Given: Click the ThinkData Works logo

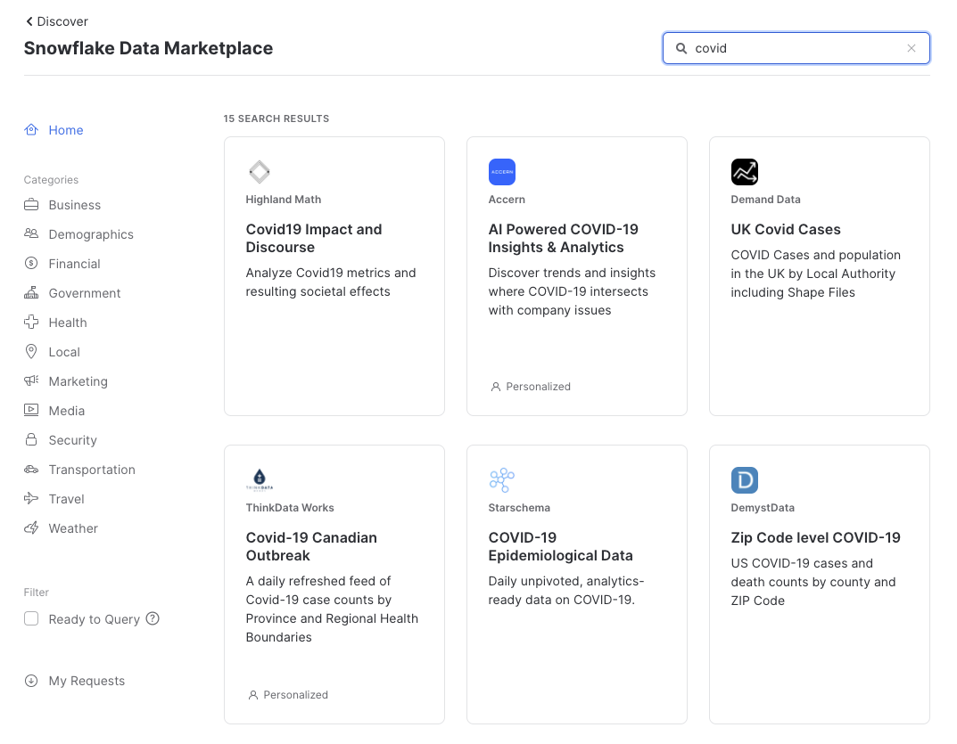Looking at the screenshot, I should [260, 480].
